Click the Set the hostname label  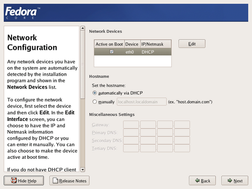pos(109,86)
